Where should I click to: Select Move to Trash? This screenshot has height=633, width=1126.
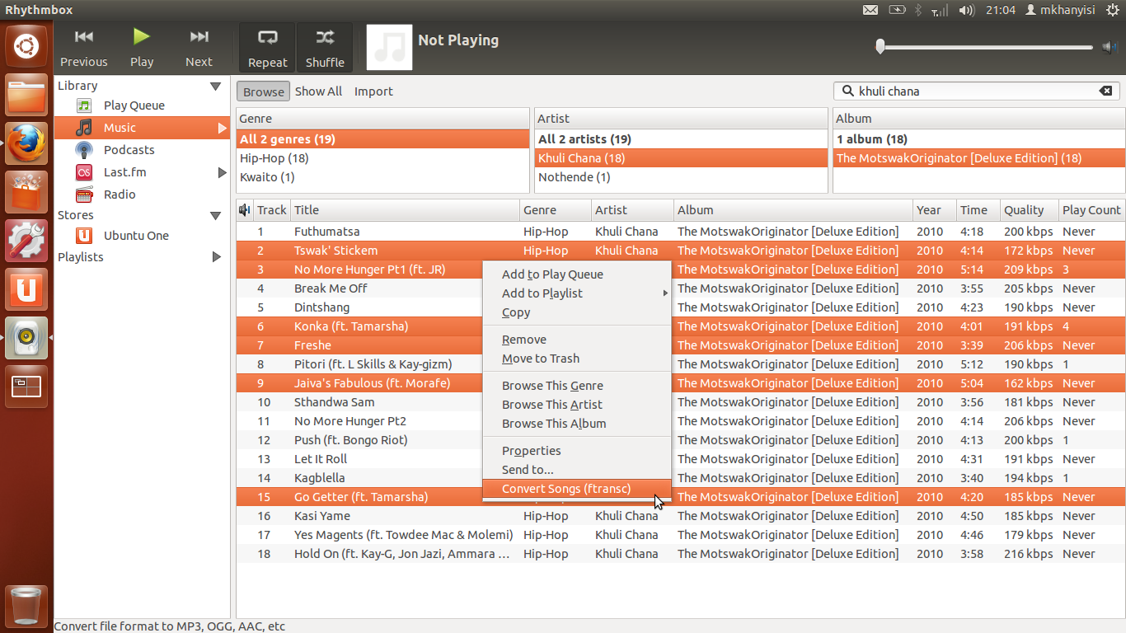click(577, 359)
